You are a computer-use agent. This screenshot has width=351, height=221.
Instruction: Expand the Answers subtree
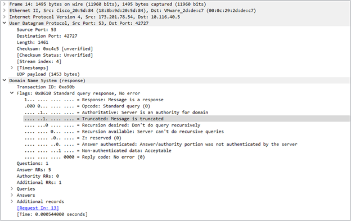tap(12, 195)
